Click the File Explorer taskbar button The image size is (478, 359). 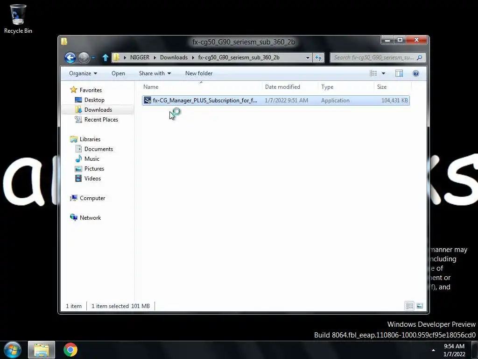click(42, 350)
